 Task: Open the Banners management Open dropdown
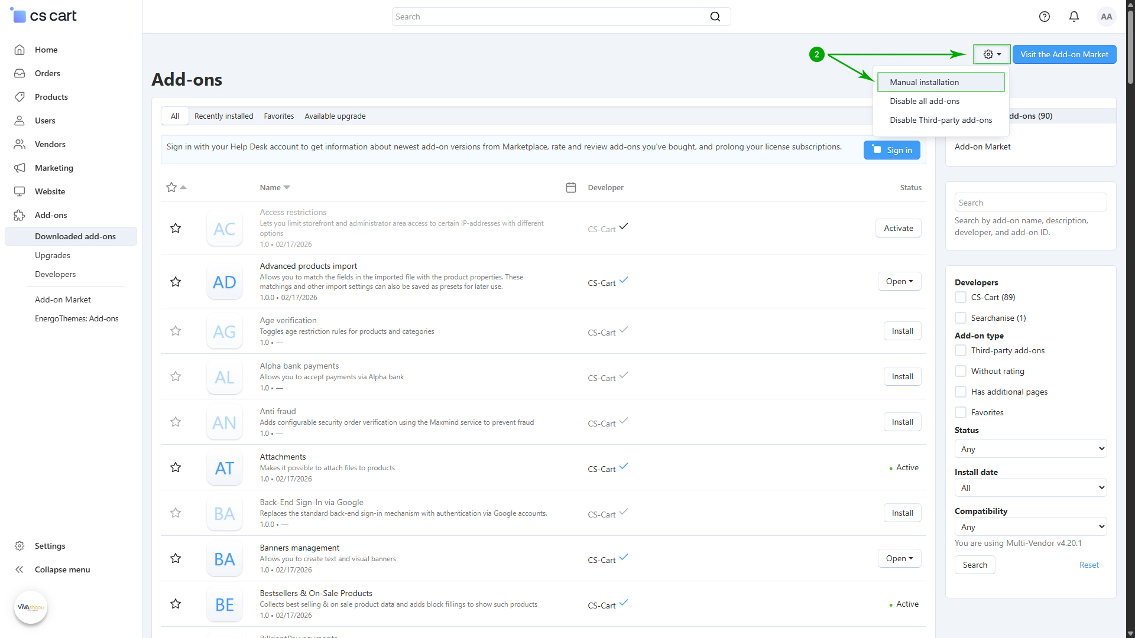coord(899,558)
